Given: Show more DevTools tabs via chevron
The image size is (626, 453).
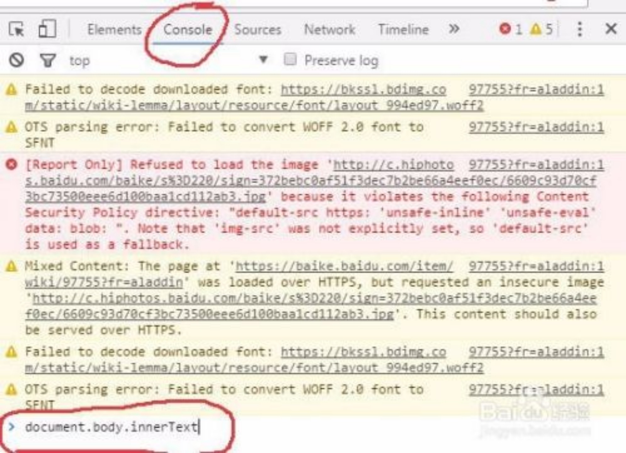Looking at the screenshot, I should click(x=454, y=29).
